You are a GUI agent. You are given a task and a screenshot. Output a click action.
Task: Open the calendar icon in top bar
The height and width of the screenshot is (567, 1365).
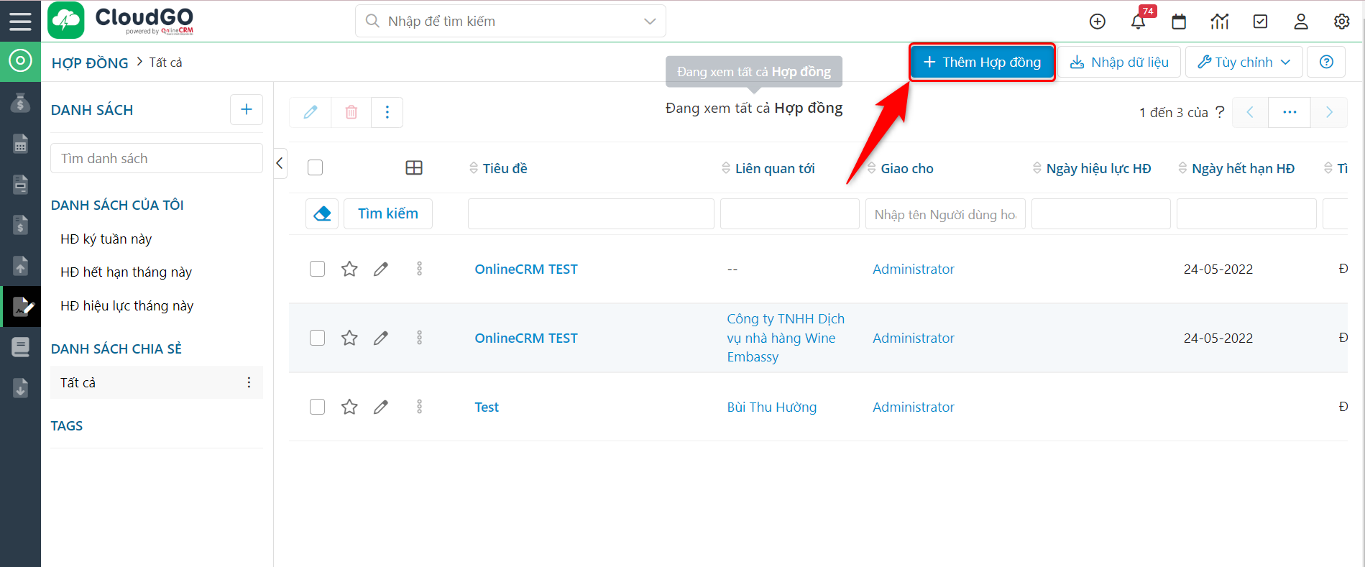tap(1179, 22)
